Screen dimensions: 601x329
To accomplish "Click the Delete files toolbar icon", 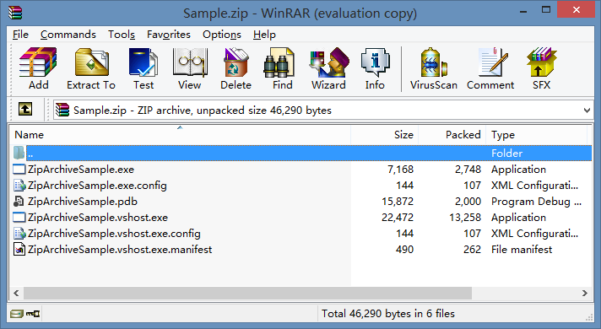I will click(x=236, y=68).
